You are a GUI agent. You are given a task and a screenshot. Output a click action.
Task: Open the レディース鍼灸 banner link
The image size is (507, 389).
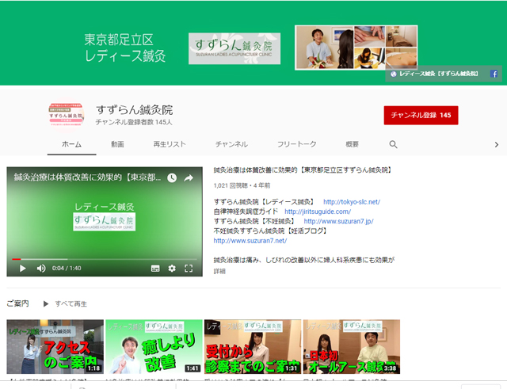click(435, 74)
